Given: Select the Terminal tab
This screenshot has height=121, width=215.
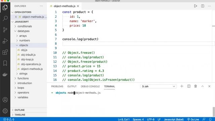Looking at the screenshot, I should point(109,86).
